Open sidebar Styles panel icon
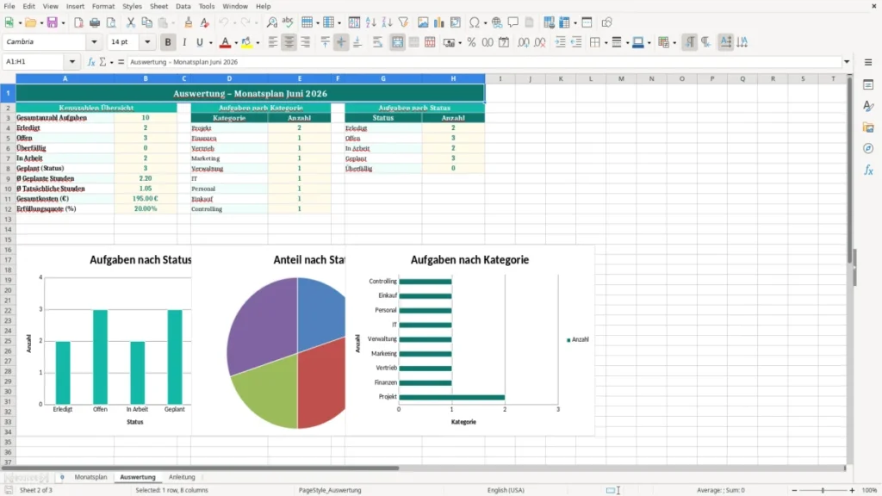882x496 pixels. (x=868, y=106)
